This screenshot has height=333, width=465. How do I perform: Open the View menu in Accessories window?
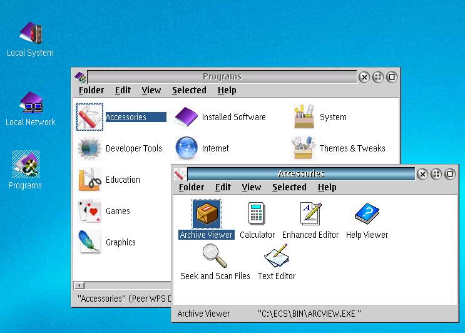point(251,187)
